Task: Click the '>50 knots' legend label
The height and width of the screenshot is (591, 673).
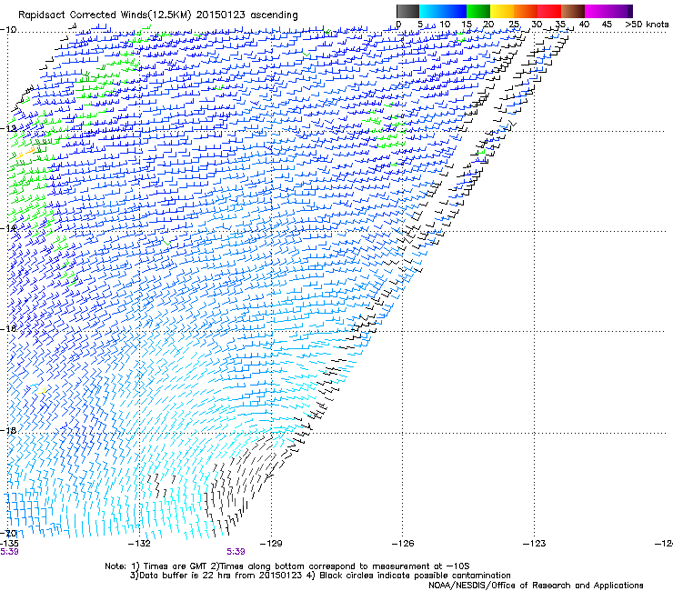Action: click(x=647, y=25)
